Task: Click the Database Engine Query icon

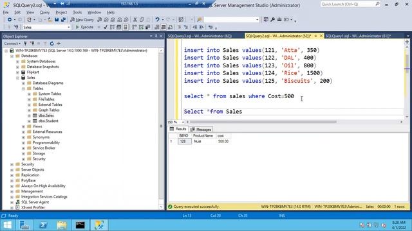Action: click(x=99, y=20)
